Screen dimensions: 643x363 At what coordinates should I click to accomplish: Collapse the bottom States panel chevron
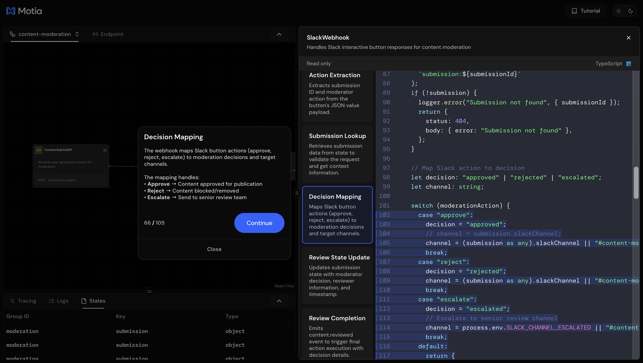279,301
